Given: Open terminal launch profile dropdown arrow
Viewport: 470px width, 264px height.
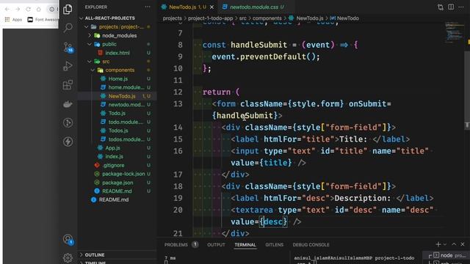Looking at the screenshot, I should [x=444, y=244].
